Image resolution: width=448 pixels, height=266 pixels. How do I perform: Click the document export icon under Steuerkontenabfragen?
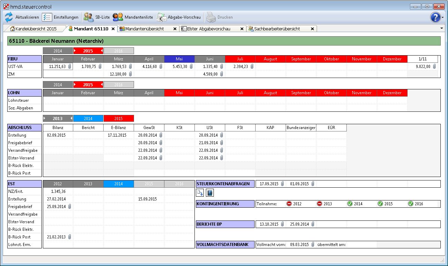(200, 193)
